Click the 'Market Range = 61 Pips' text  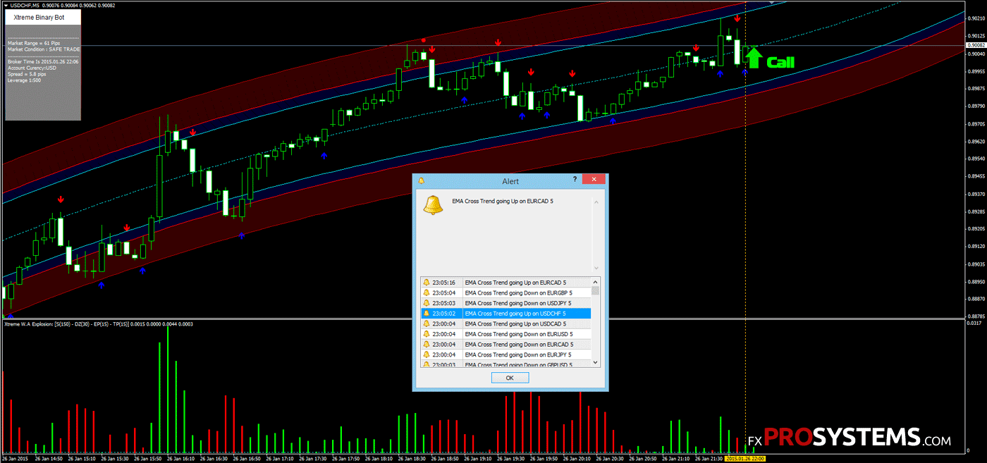point(34,43)
